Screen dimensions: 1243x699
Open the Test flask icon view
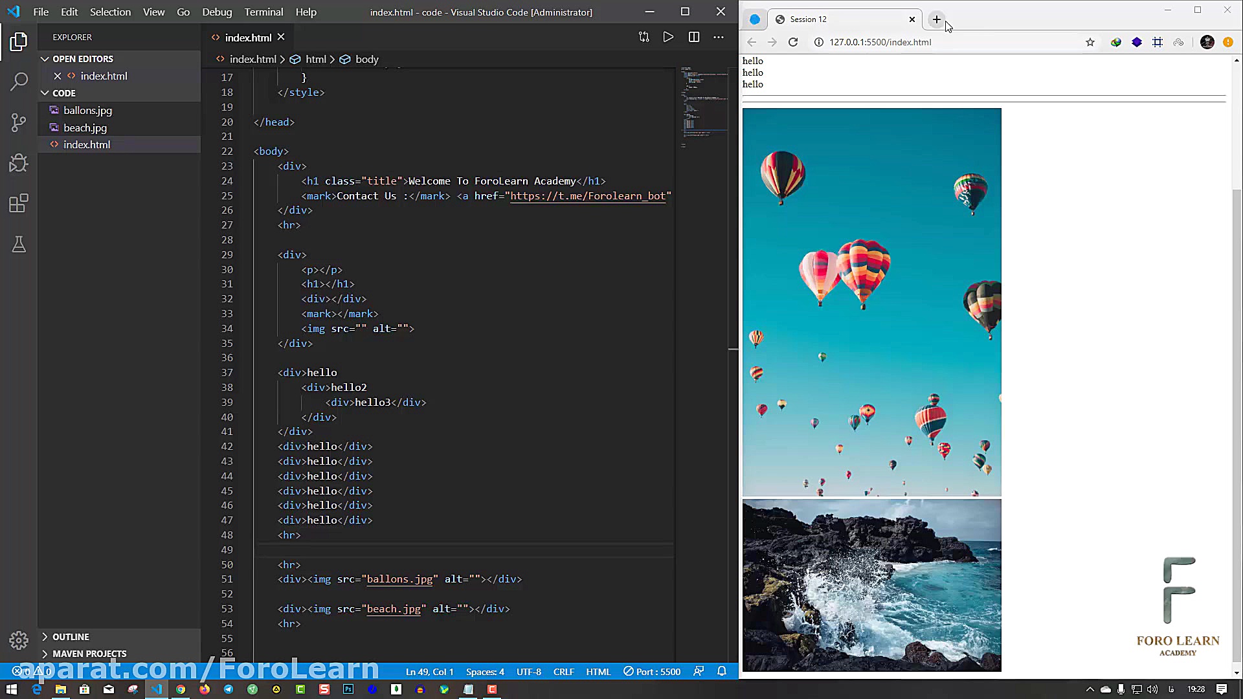tap(19, 245)
